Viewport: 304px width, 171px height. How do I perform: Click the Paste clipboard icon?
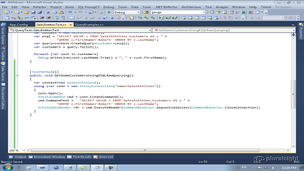point(61,12)
